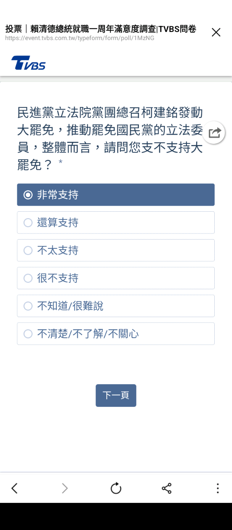Viewport: 232px width, 530px height.
Task: Tap the survey question text about 大罷免
Action: pos(110,138)
